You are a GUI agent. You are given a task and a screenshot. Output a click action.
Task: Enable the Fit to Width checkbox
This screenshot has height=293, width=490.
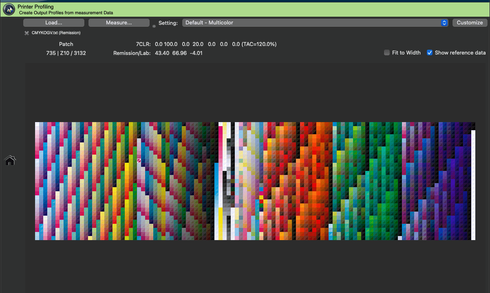click(x=387, y=52)
